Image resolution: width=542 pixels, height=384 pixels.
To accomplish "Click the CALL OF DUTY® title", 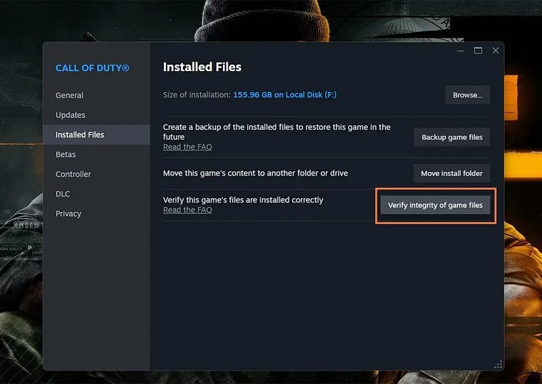I will pos(92,68).
